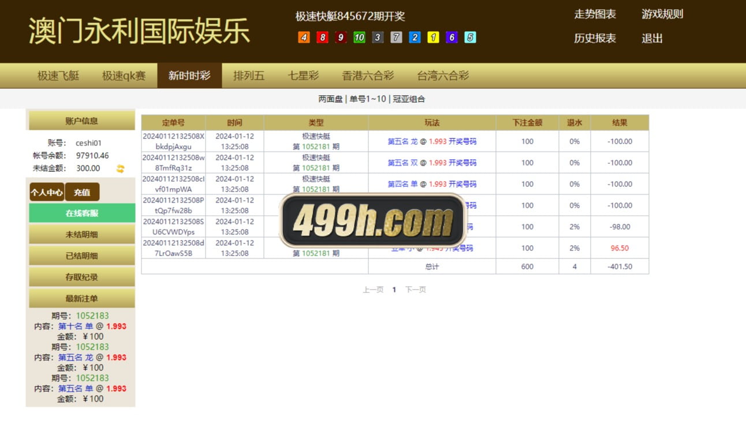Click the red number 8 result ball

click(323, 37)
